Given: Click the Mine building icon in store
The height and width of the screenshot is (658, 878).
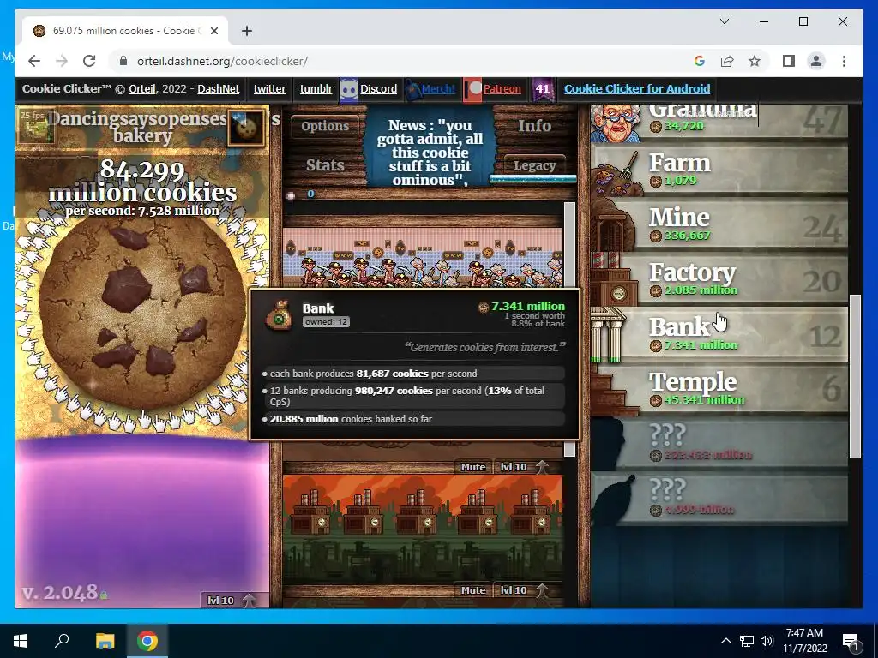Looking at the screenshot, I should (614, 225).
